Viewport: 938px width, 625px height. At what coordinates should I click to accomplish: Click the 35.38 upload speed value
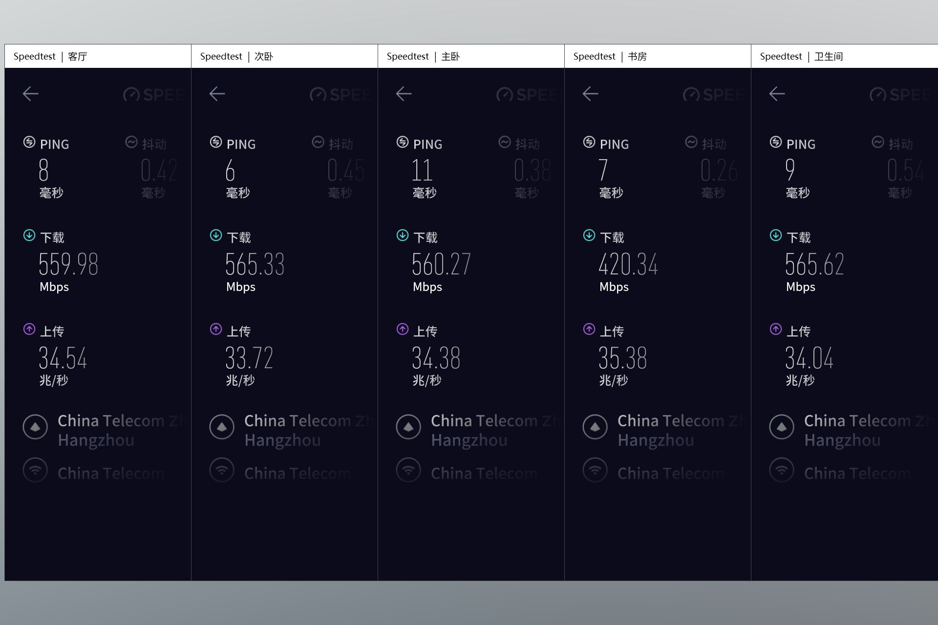click(x=623, y=358)
